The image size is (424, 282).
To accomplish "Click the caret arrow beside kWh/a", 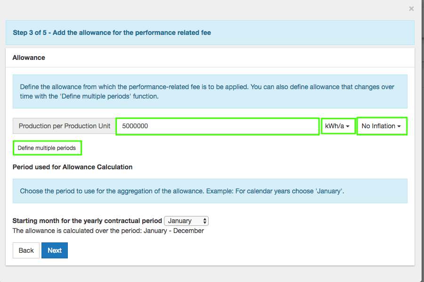I will [x=348, y=127].
